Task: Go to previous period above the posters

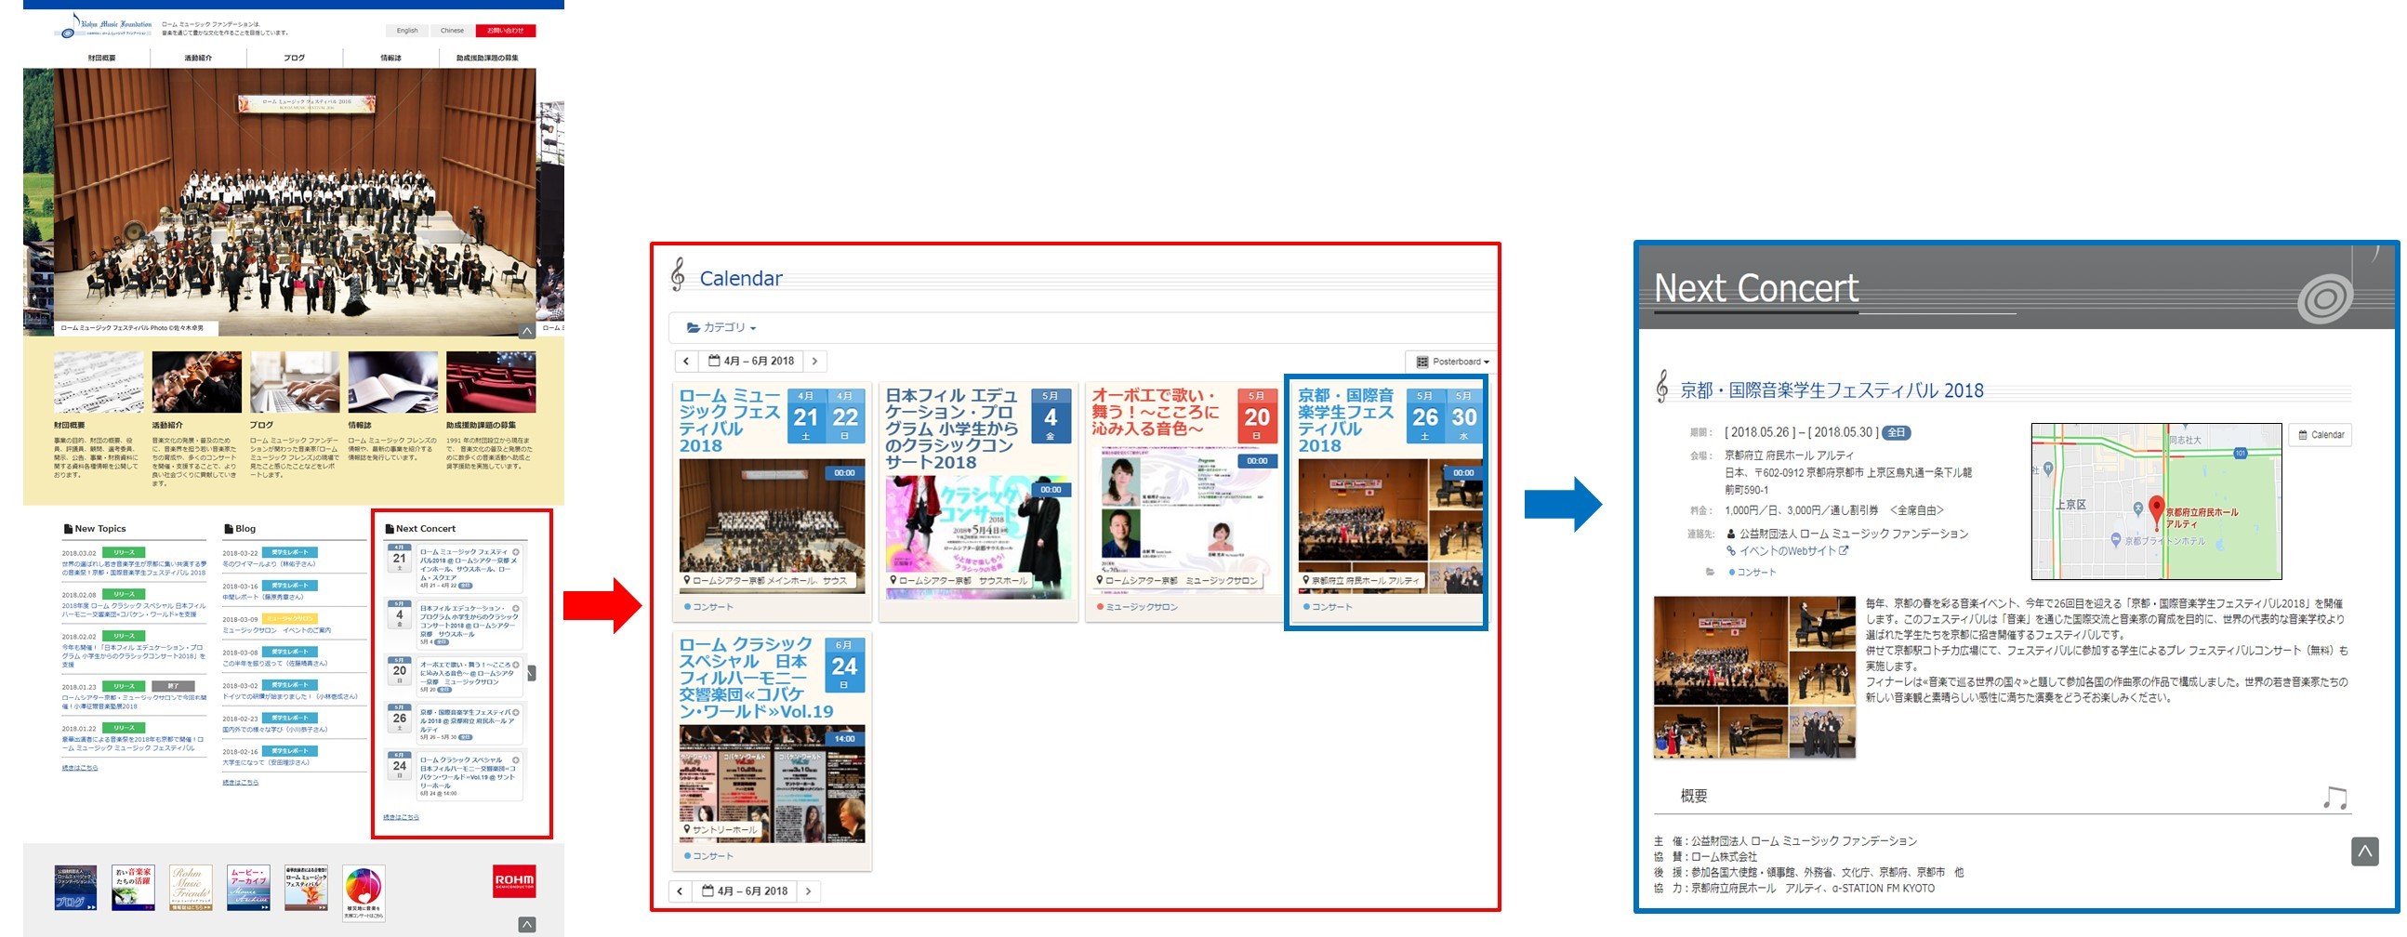Action: (686, 361)
